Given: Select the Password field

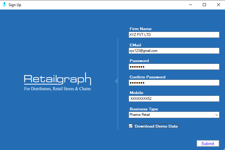Looking at the screenshot, I should click(x=174, y=67).
